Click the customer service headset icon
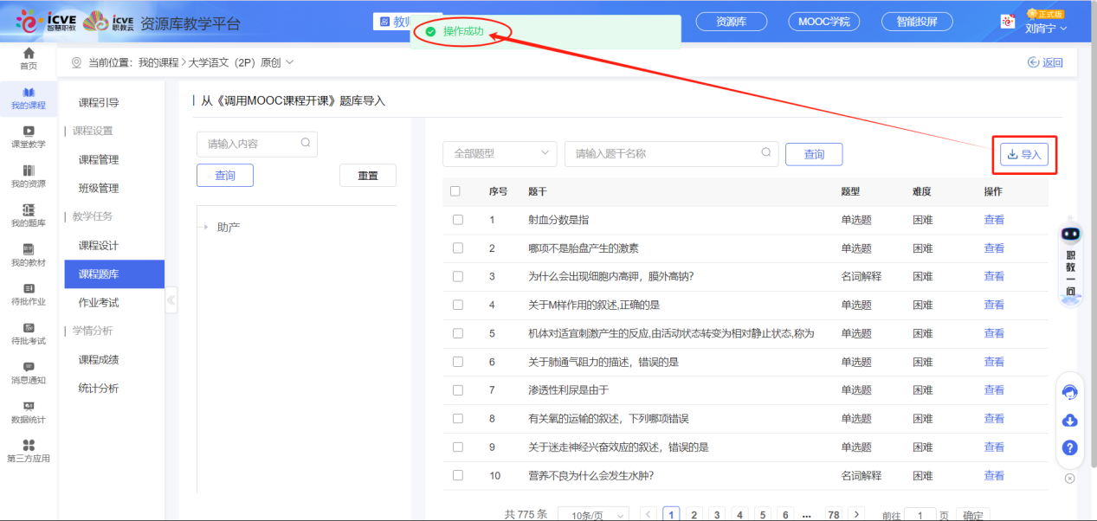This screenshot has width=1097, height=521. (1069, 392)
